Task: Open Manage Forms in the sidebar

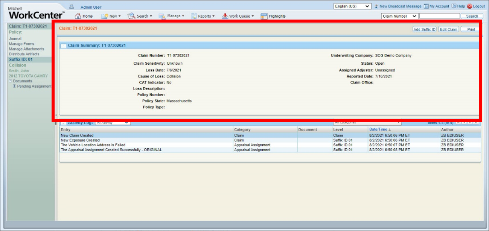Action: click(x=21, y=44)
